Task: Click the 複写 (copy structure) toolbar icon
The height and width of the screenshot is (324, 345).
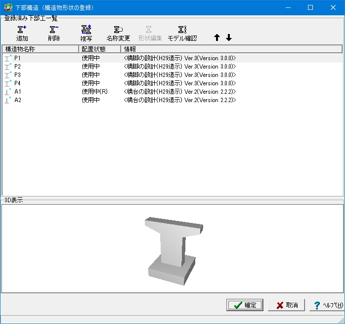Action: (x=86, y=34)
